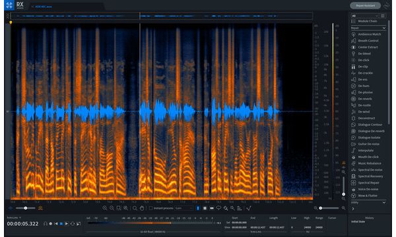396x237 pixels.
Task: Open the Spectral Repair module
Action: click(366, 183)
